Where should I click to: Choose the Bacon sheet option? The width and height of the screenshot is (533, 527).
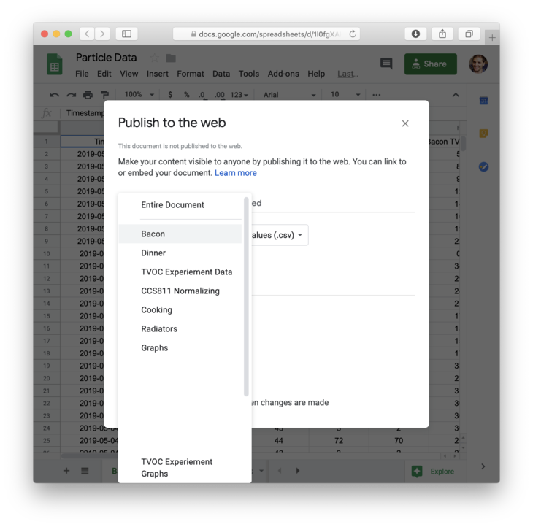[153, 234]
